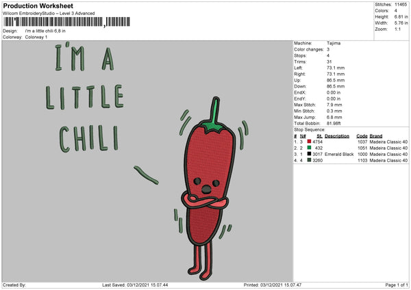Screen dimensions: 411x290
Task: Click the "St." column header
Action: (x=319, y=136)
